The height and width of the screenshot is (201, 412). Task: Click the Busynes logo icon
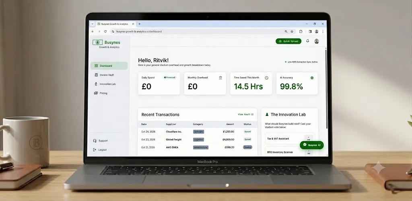[x=97, y=42]
